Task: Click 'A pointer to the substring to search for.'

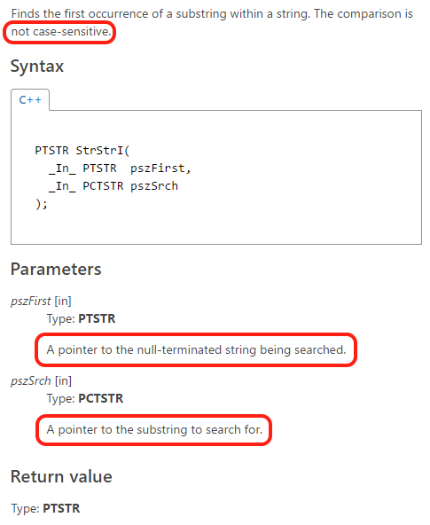Action: coord(154,429)
